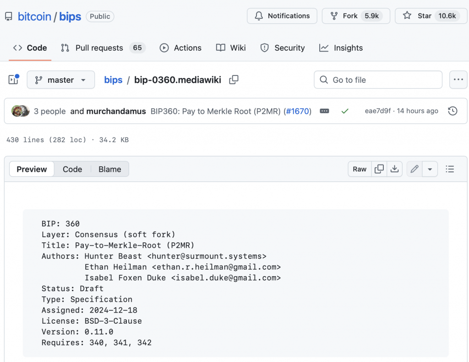Switch to the Preview view
Image resolution: width=469 pixels, height=362 pixels.
[x=32, y=169]
